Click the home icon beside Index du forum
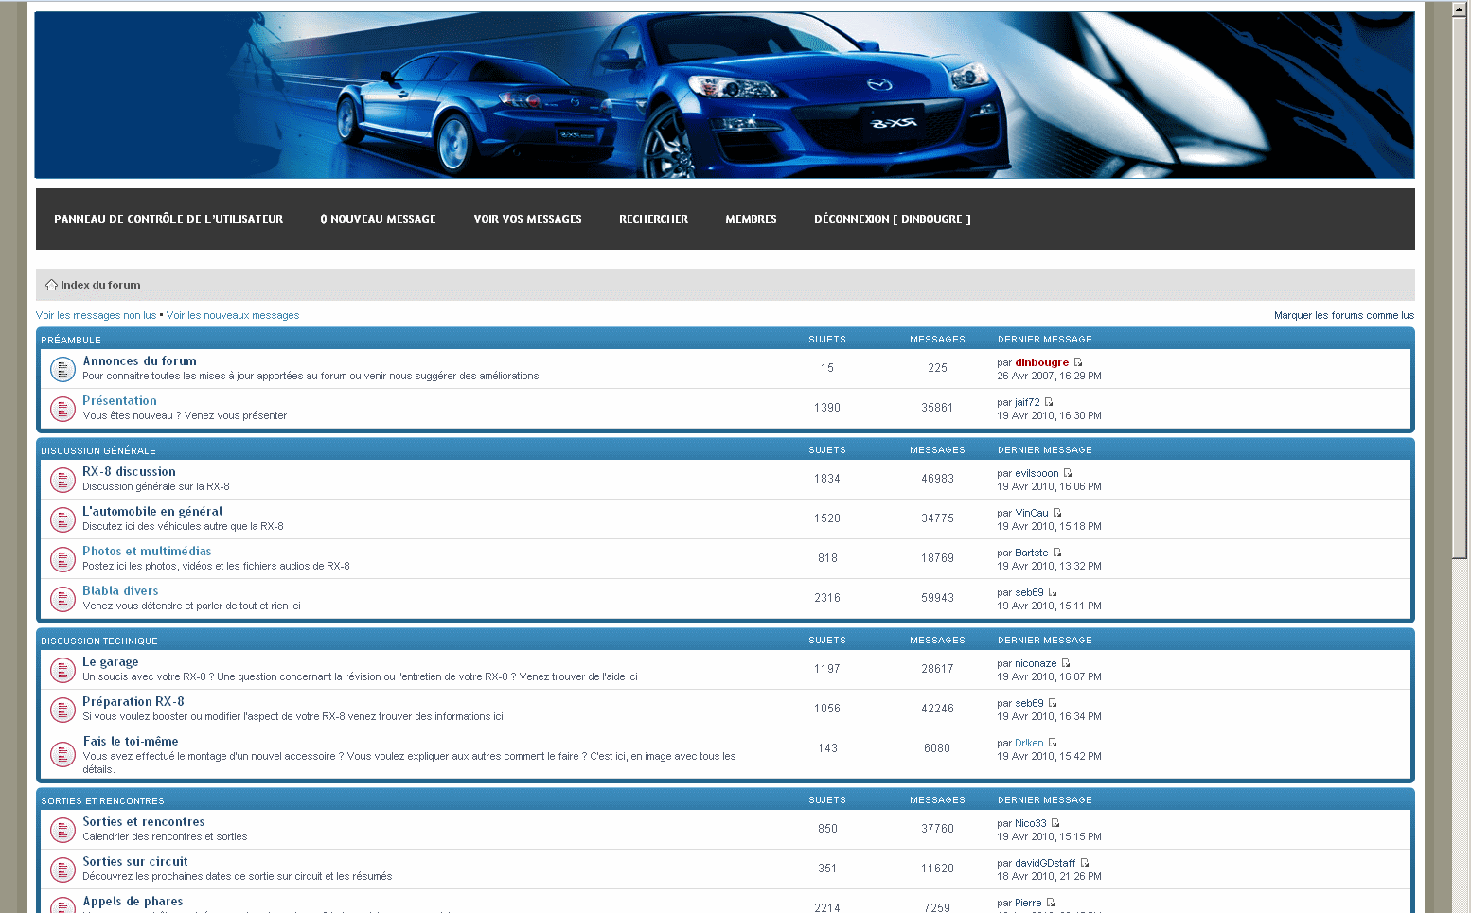The height and width of the screenshot is (913, 1471). point(51,285)
